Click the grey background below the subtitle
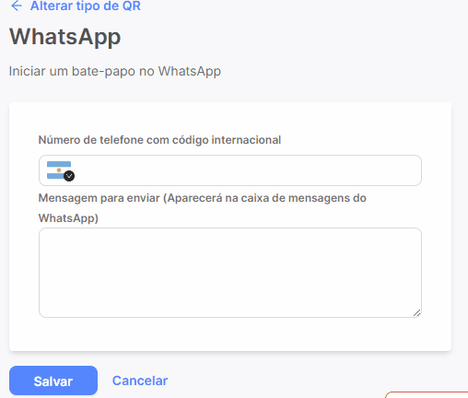Viewport: 468px width, 398px height. click(x=230, y=90)
